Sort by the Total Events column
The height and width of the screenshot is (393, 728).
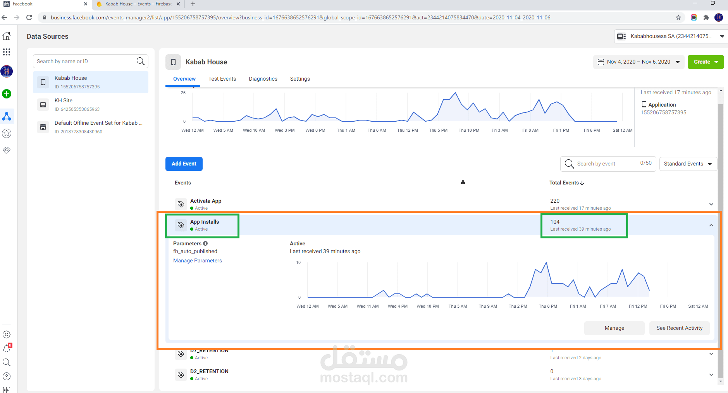click(566, 183)
